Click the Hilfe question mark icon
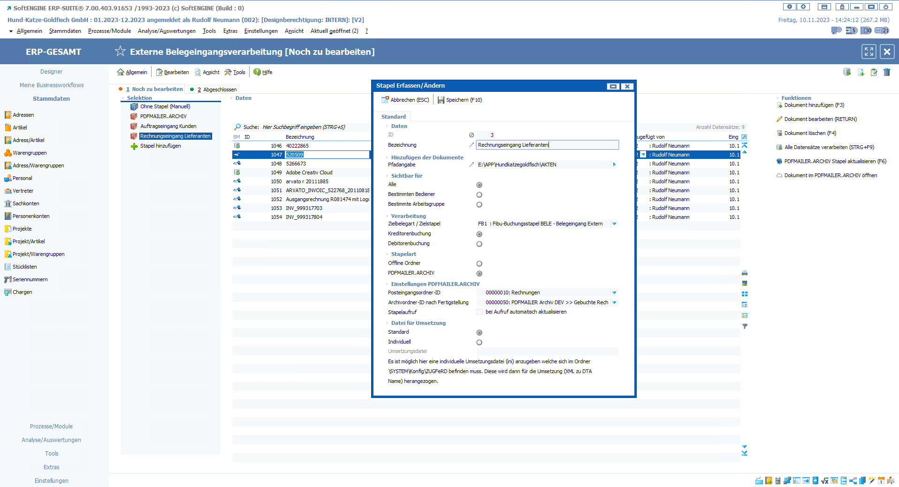 click(257, 72)
